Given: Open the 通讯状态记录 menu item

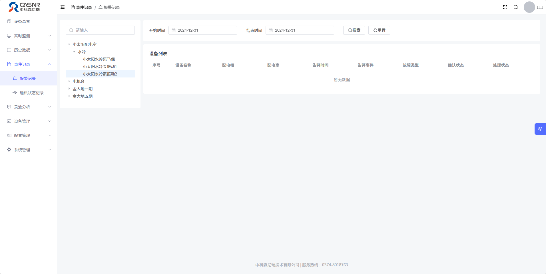Looking at the screenshot, I should (x=29, y=93).
